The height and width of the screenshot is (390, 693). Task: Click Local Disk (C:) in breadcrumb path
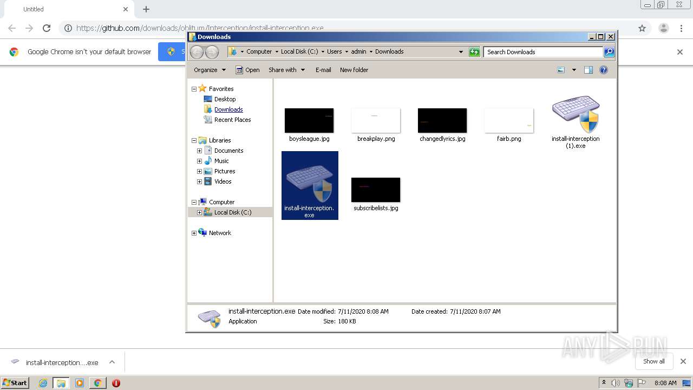[x=299, y=51]
